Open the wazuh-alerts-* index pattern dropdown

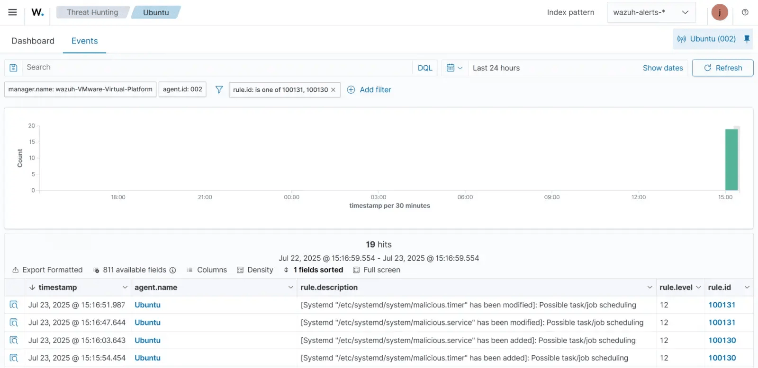(x=651, y=12)
